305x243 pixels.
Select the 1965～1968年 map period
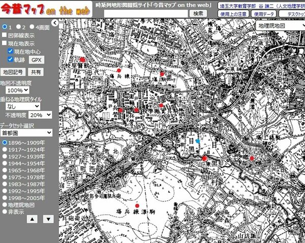tap(5, 170)
